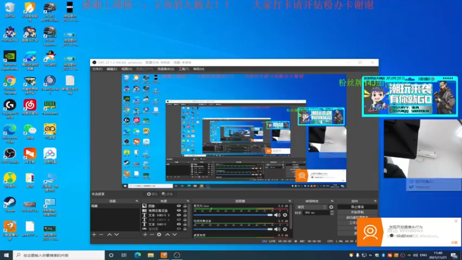The width and height of the screenshot is (462, 260).
Task: Launch Edge from the taskbar
Action: (137, 255)
